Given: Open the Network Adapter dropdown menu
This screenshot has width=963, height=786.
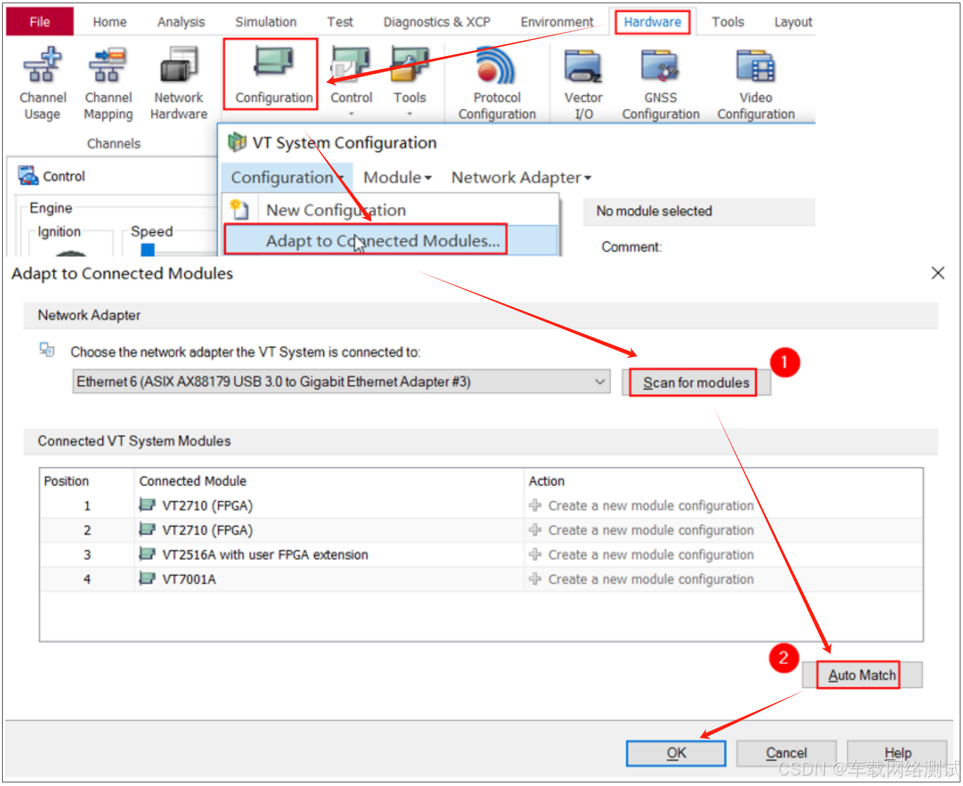Looking at the screenshot, I should (x=521, y=177).
